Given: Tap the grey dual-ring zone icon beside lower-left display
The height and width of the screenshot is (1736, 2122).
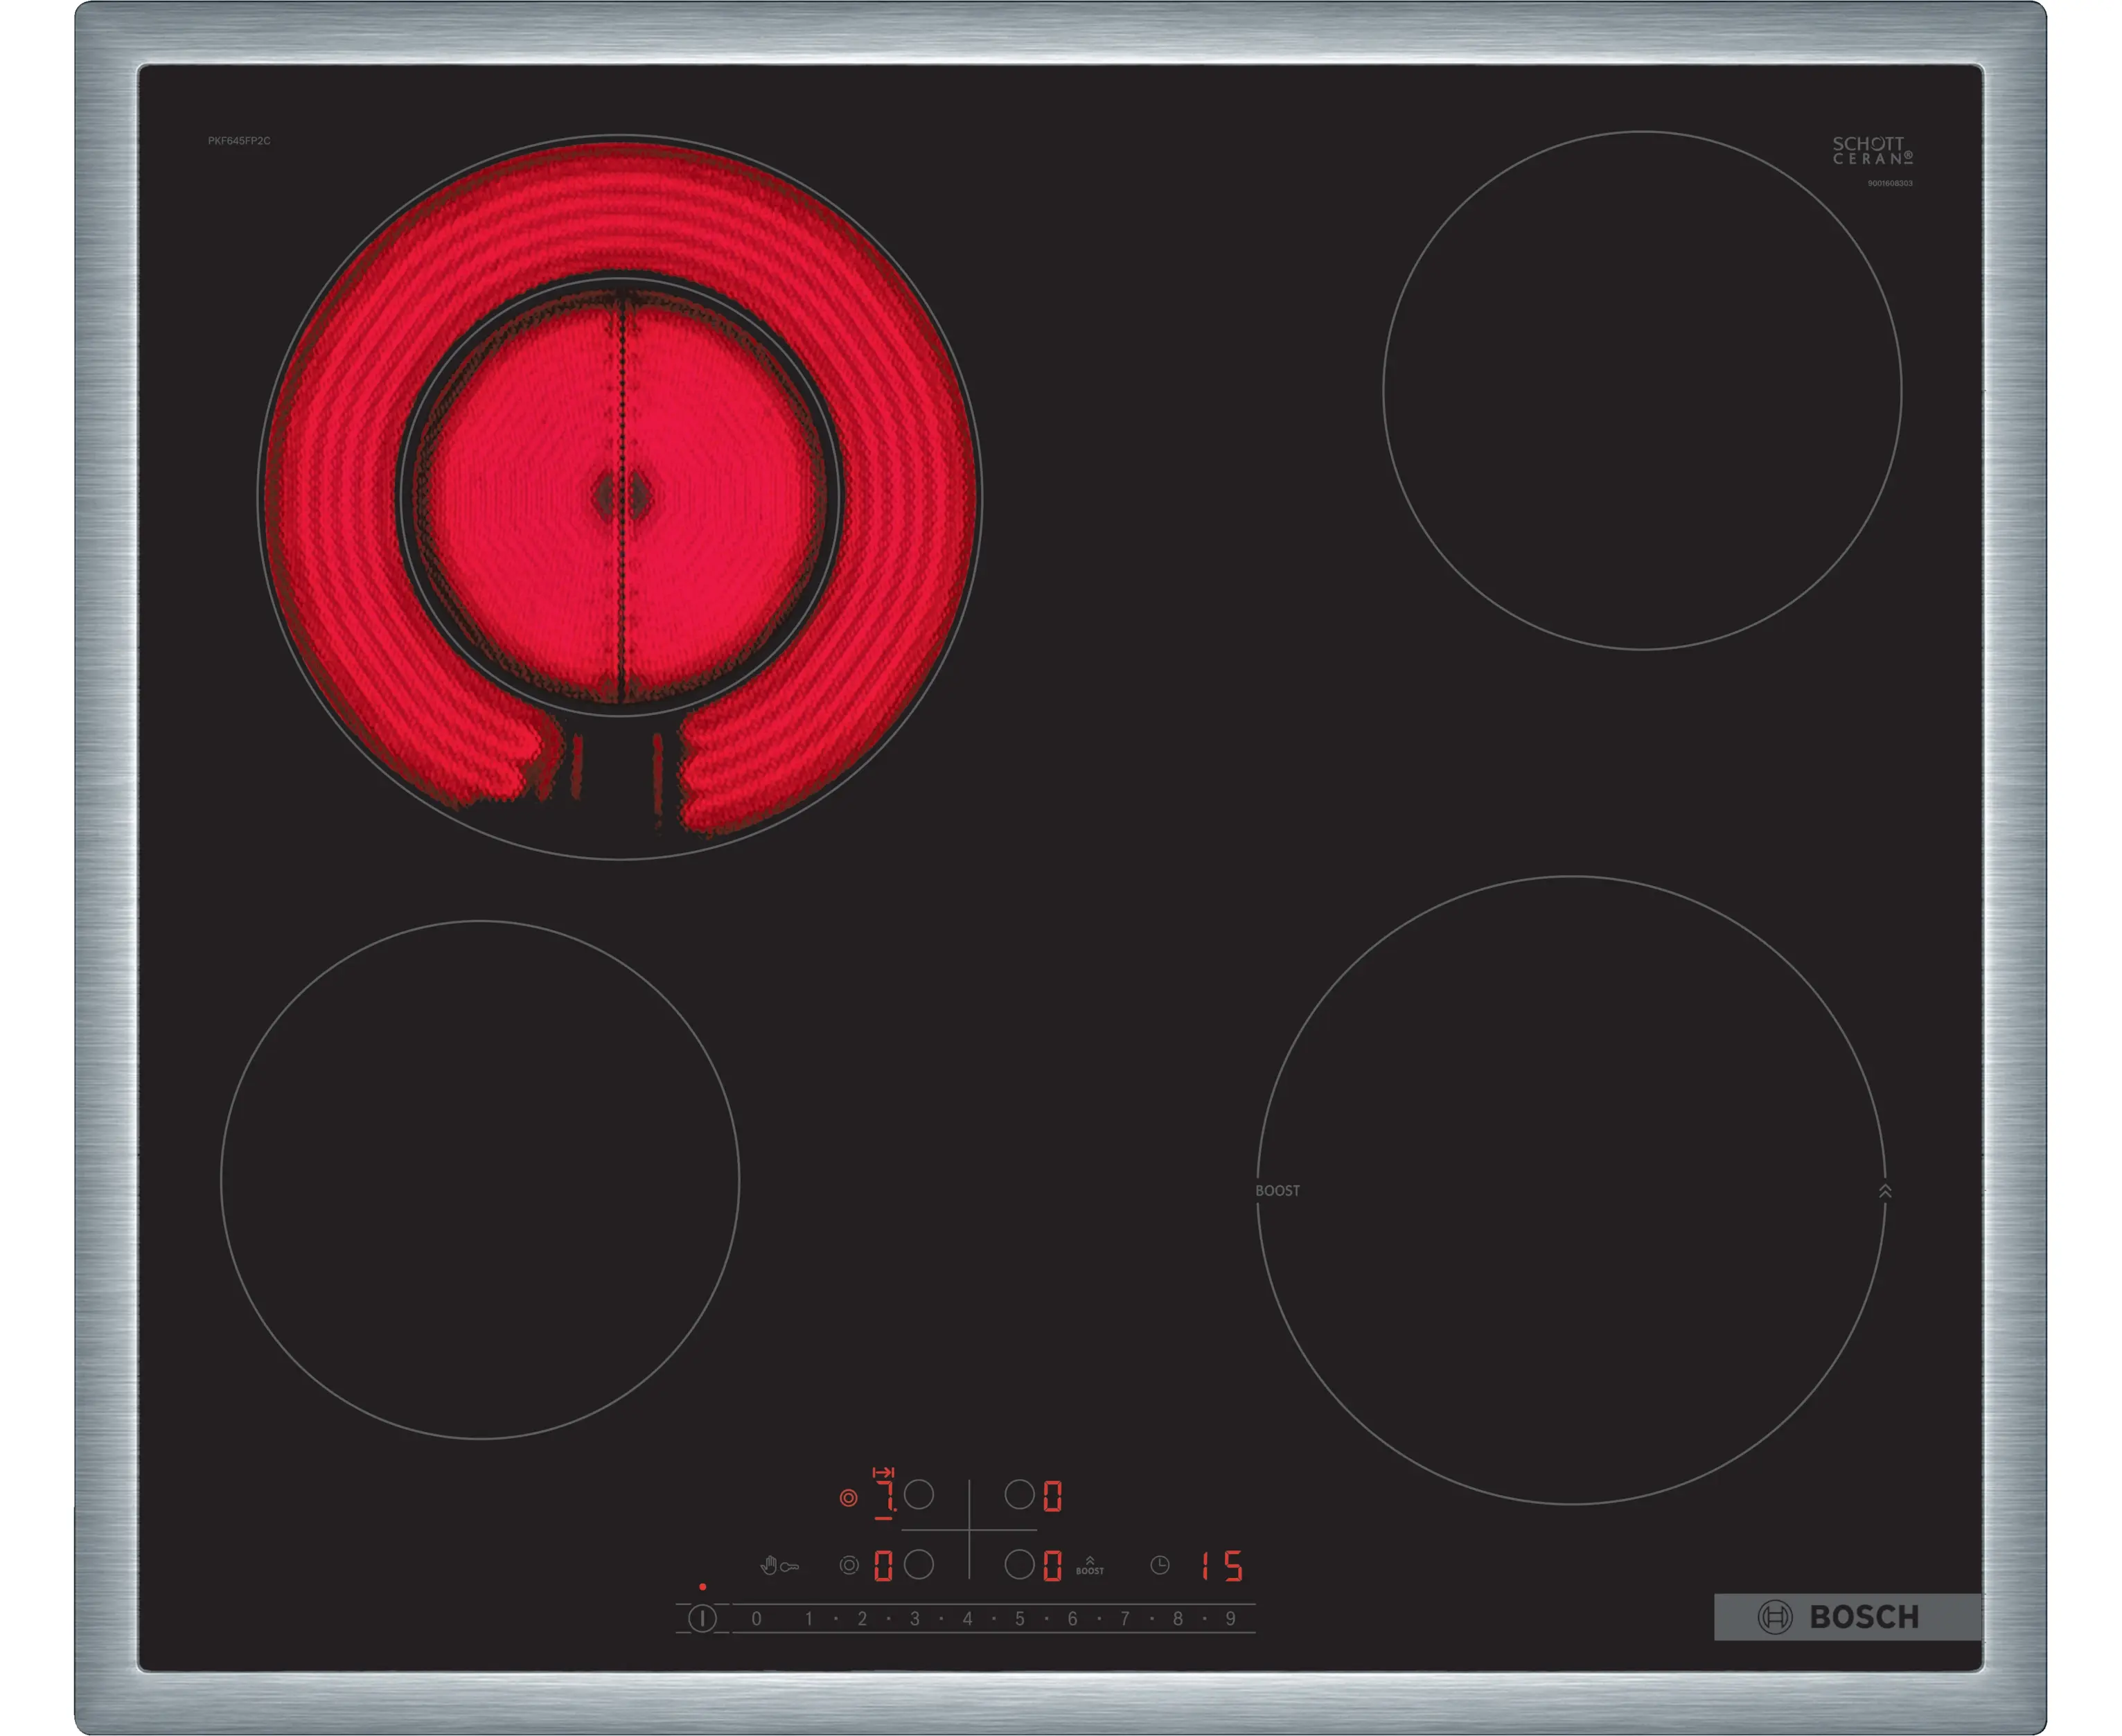Looking at the screenshot, I should tap(849, 1565).
